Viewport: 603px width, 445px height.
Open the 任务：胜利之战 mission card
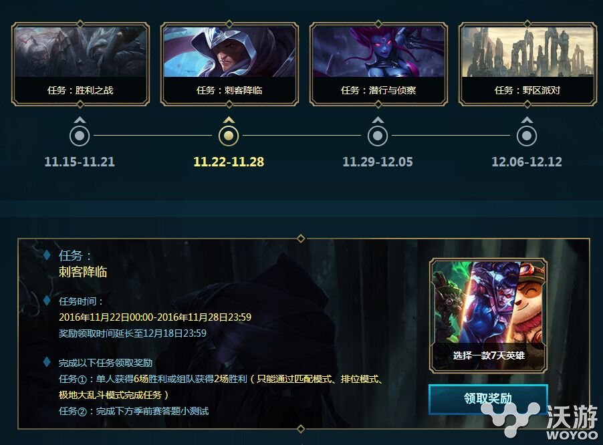pyautogui.click(x=80, y=63)
